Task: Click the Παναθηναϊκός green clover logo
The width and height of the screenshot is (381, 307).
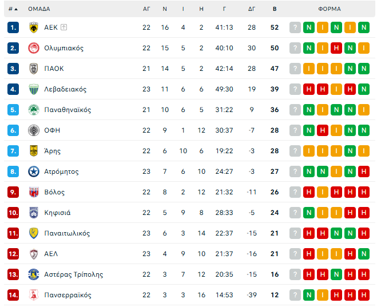Action: (33, 110)
